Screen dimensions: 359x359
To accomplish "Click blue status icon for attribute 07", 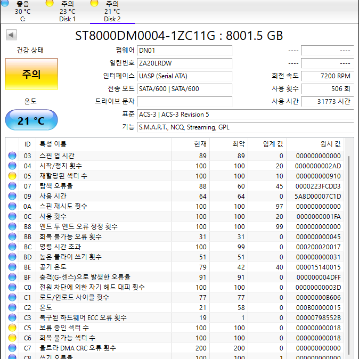I will point(12,186).
